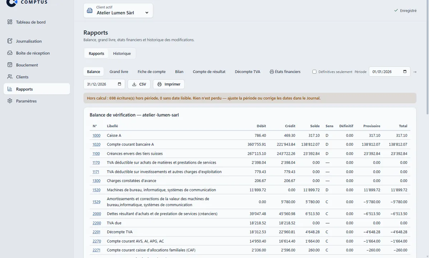Click the Charges constatées d'avance label
Image resolution: width=429 pixels, height=258 pixels.
(x=132, y=181)
